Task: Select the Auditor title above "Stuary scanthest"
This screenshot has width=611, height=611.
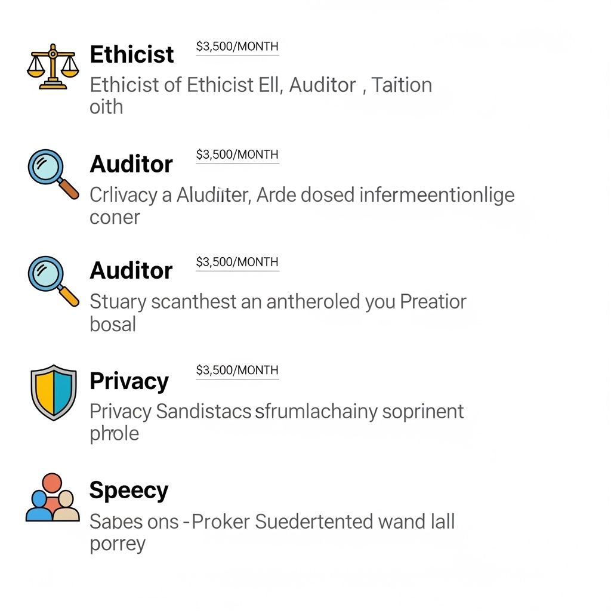Action: click(131, 271)
